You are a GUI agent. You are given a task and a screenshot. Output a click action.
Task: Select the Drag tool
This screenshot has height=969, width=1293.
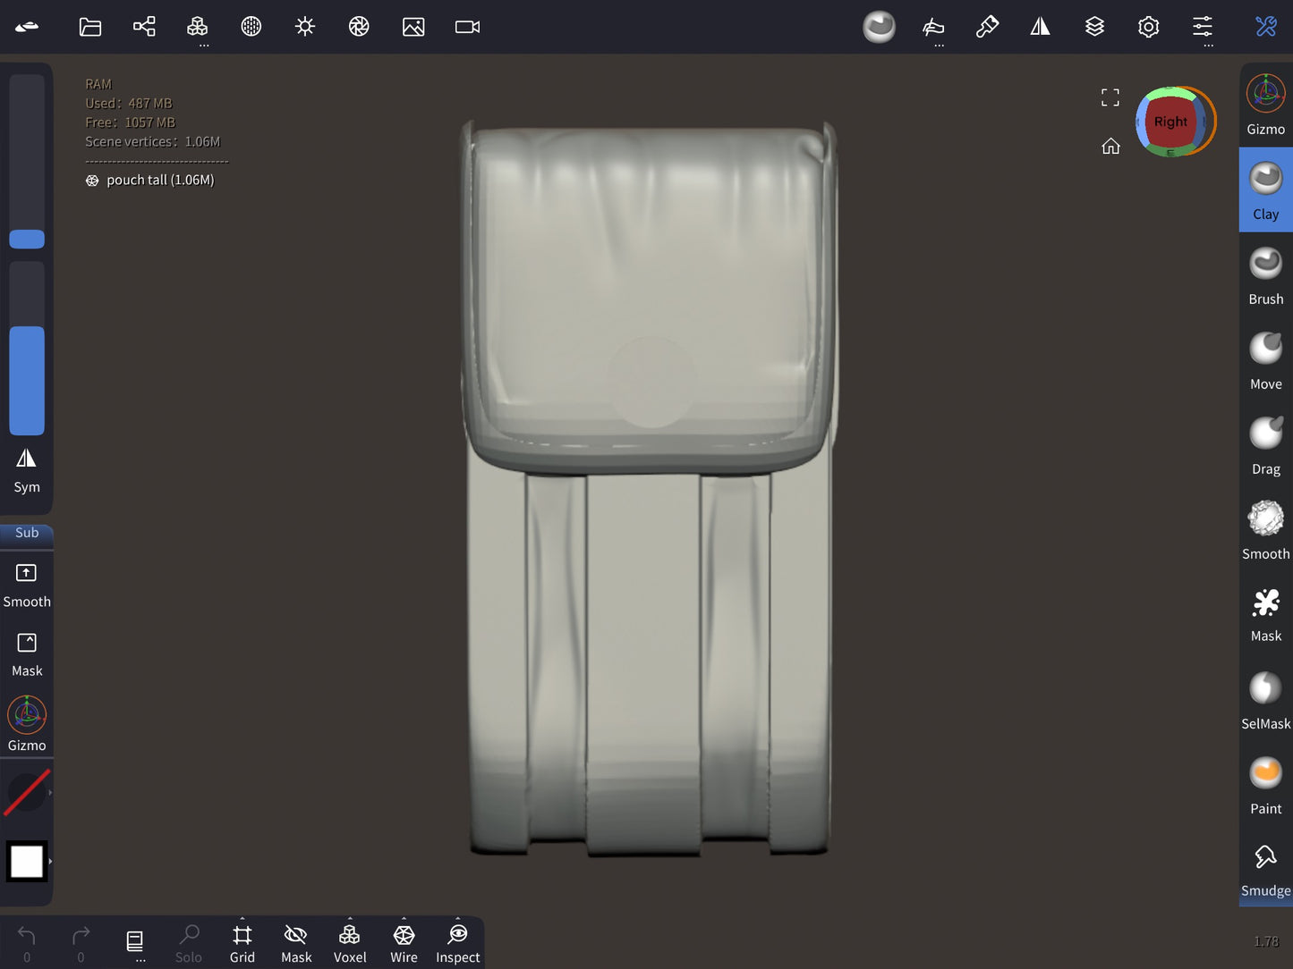tap(1266, 446)
